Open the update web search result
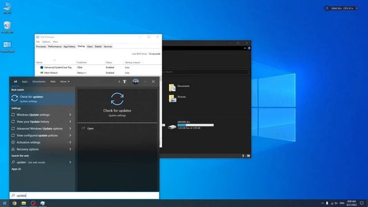Image resolution: width=368 pixels, height=207 pixels. [39, 162]
